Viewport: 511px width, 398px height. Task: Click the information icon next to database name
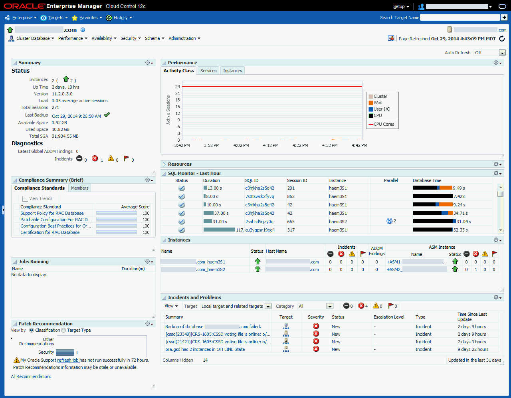[x=83, y=30]
